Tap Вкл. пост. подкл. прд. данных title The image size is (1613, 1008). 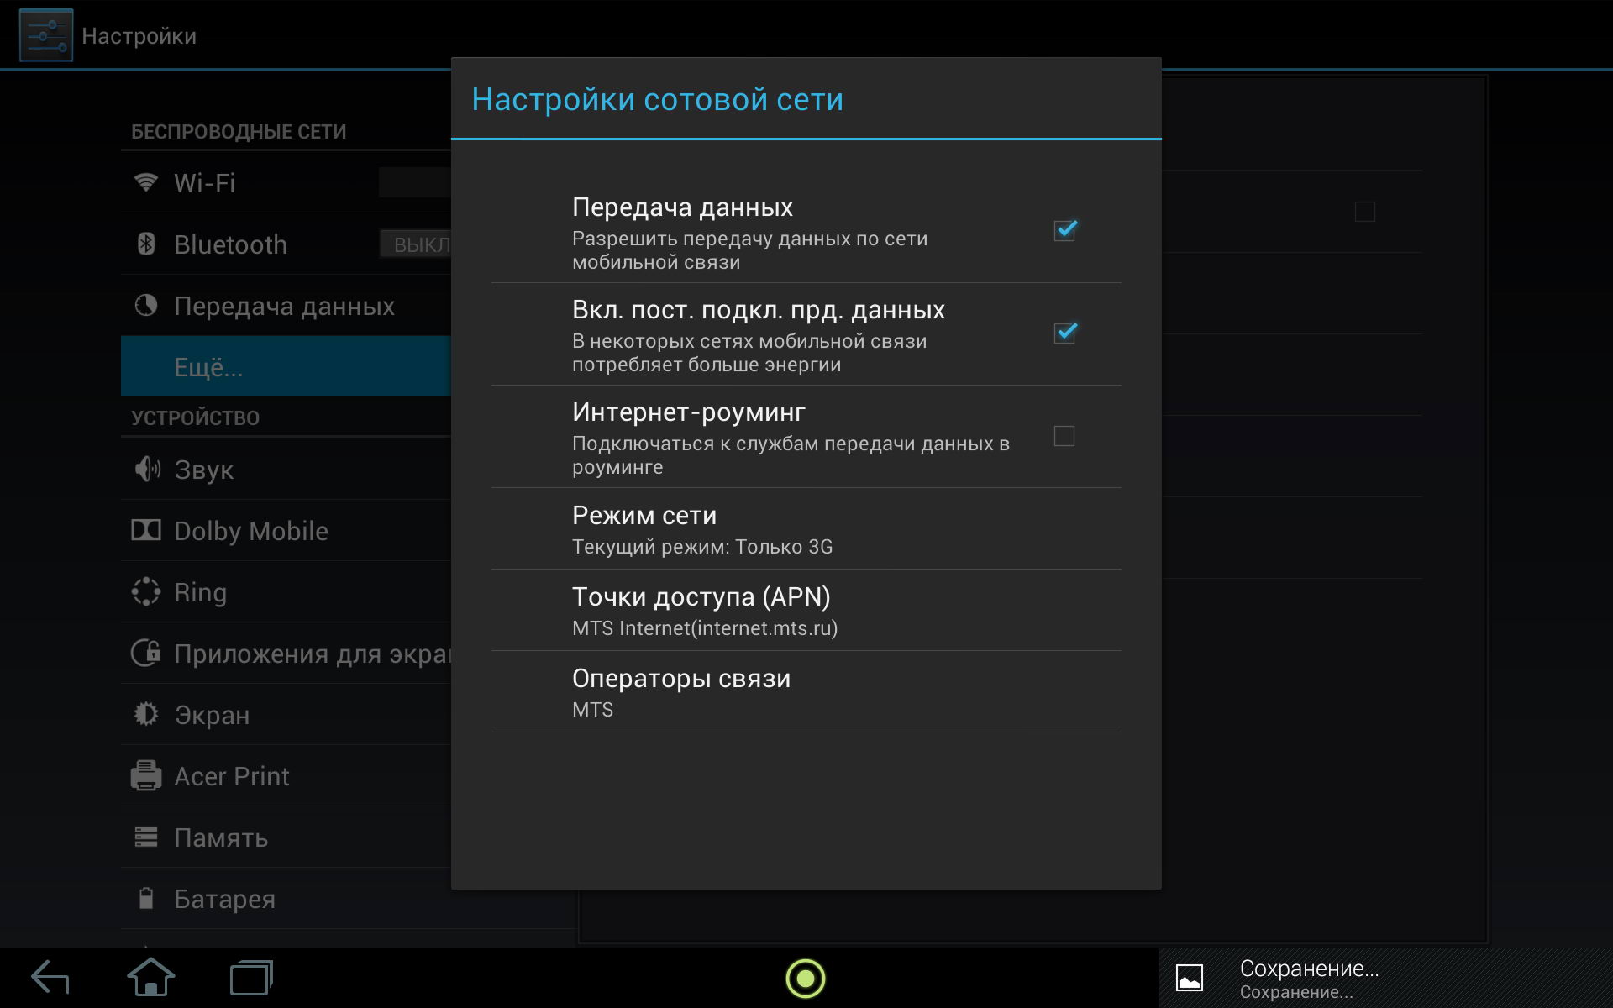(x=759, y=309)
